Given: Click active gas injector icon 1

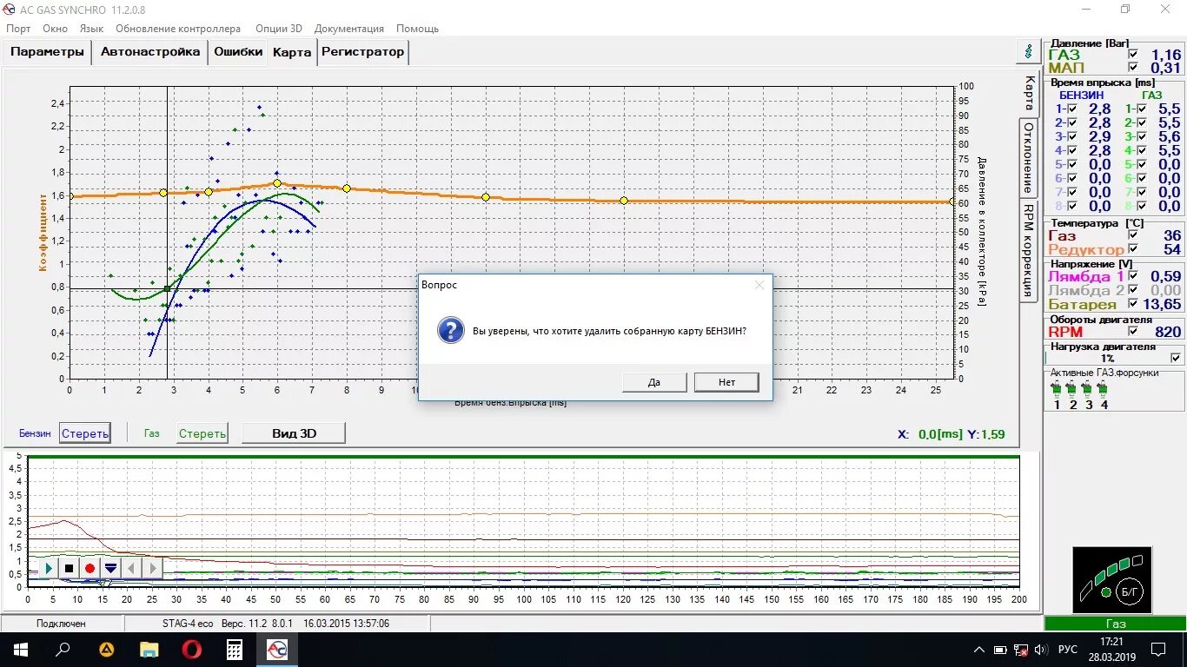Looking at the screenshot, I should coord(1057,389).
